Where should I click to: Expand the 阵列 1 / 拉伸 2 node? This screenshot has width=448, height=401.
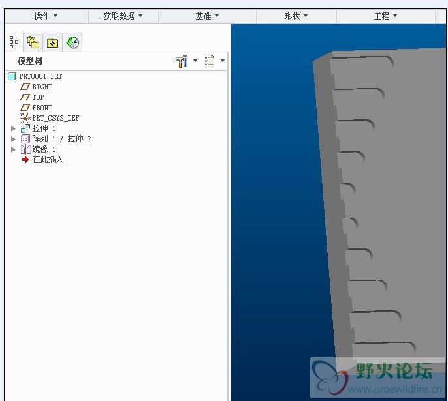pos(13,139)
